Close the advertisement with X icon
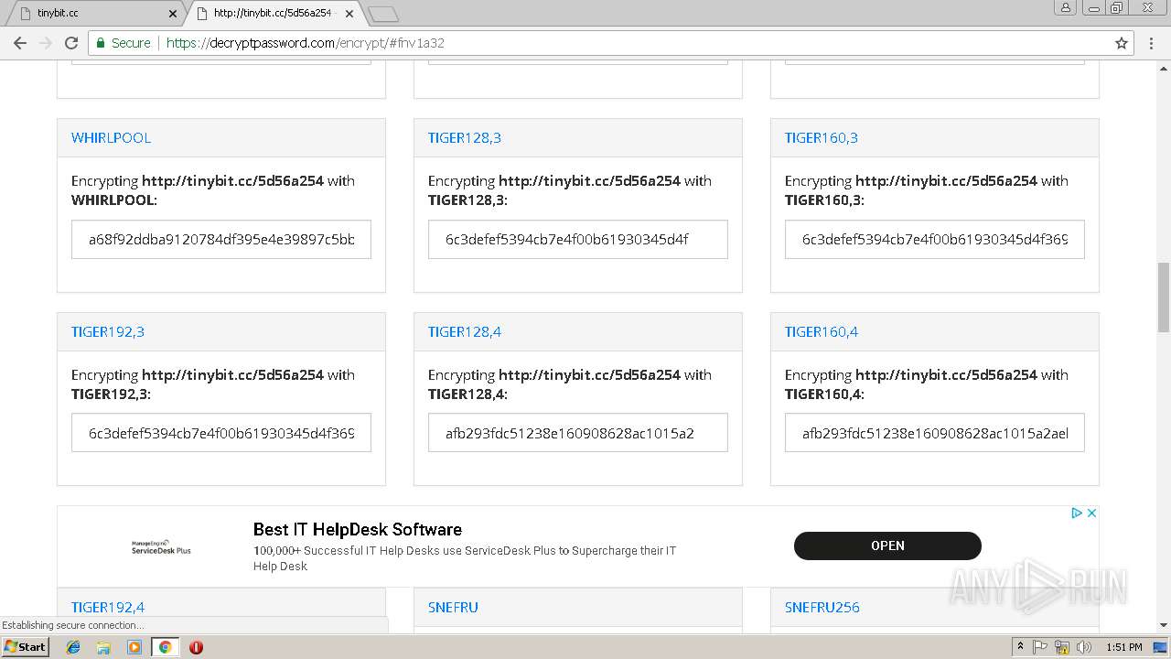The image size is (1171, 659). [1091, 513]
